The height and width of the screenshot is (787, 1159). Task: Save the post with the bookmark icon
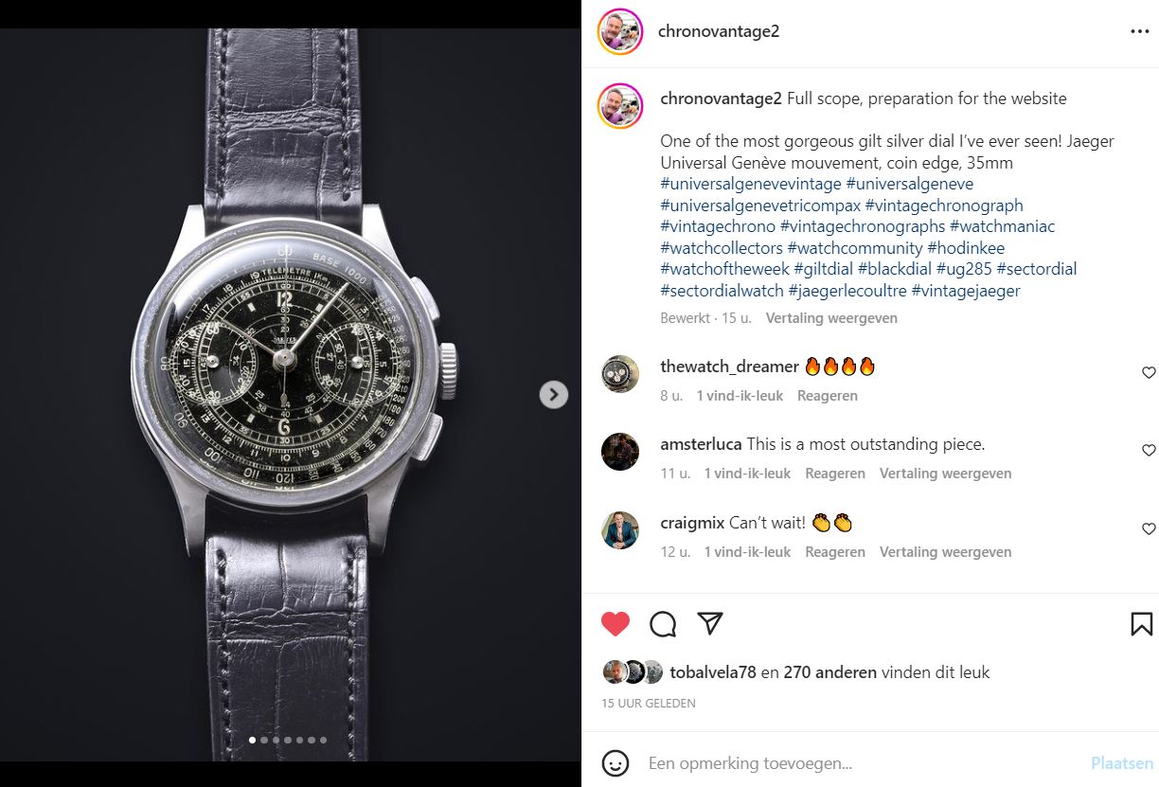coord(1141,623)
